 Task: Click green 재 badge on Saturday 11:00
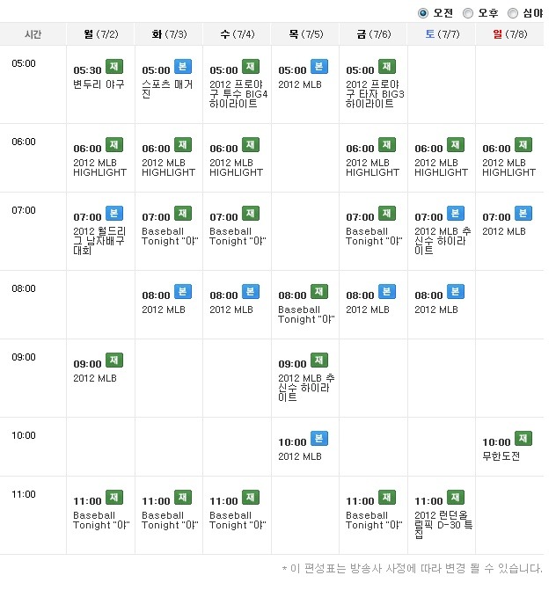pos(456,498)
